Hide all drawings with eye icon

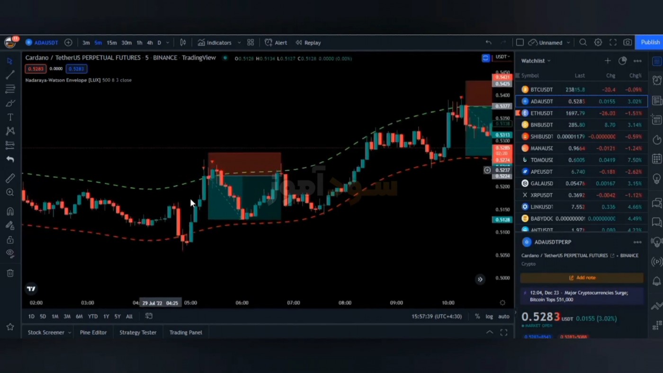(x=10, y=253)
